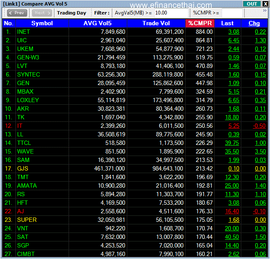Click UKEM last price 2.44
The height and width of the screenshot is (259, 270).
tap(234, 49)
